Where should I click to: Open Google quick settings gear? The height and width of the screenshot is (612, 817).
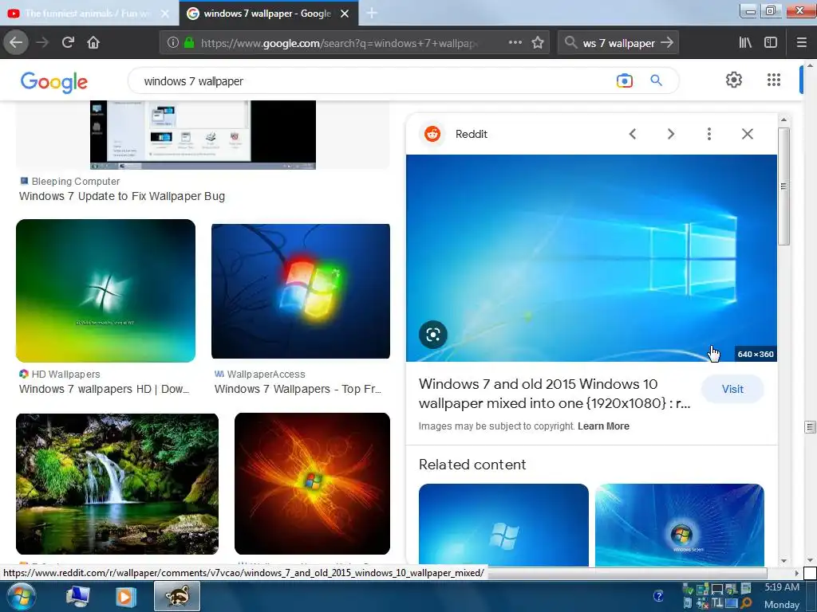(734, 80)
